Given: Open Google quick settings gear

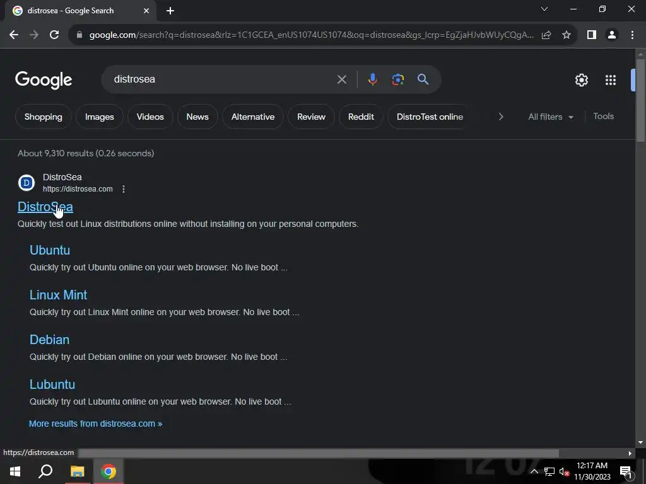Looking at the screenshot, I should (x=581, y=80).
